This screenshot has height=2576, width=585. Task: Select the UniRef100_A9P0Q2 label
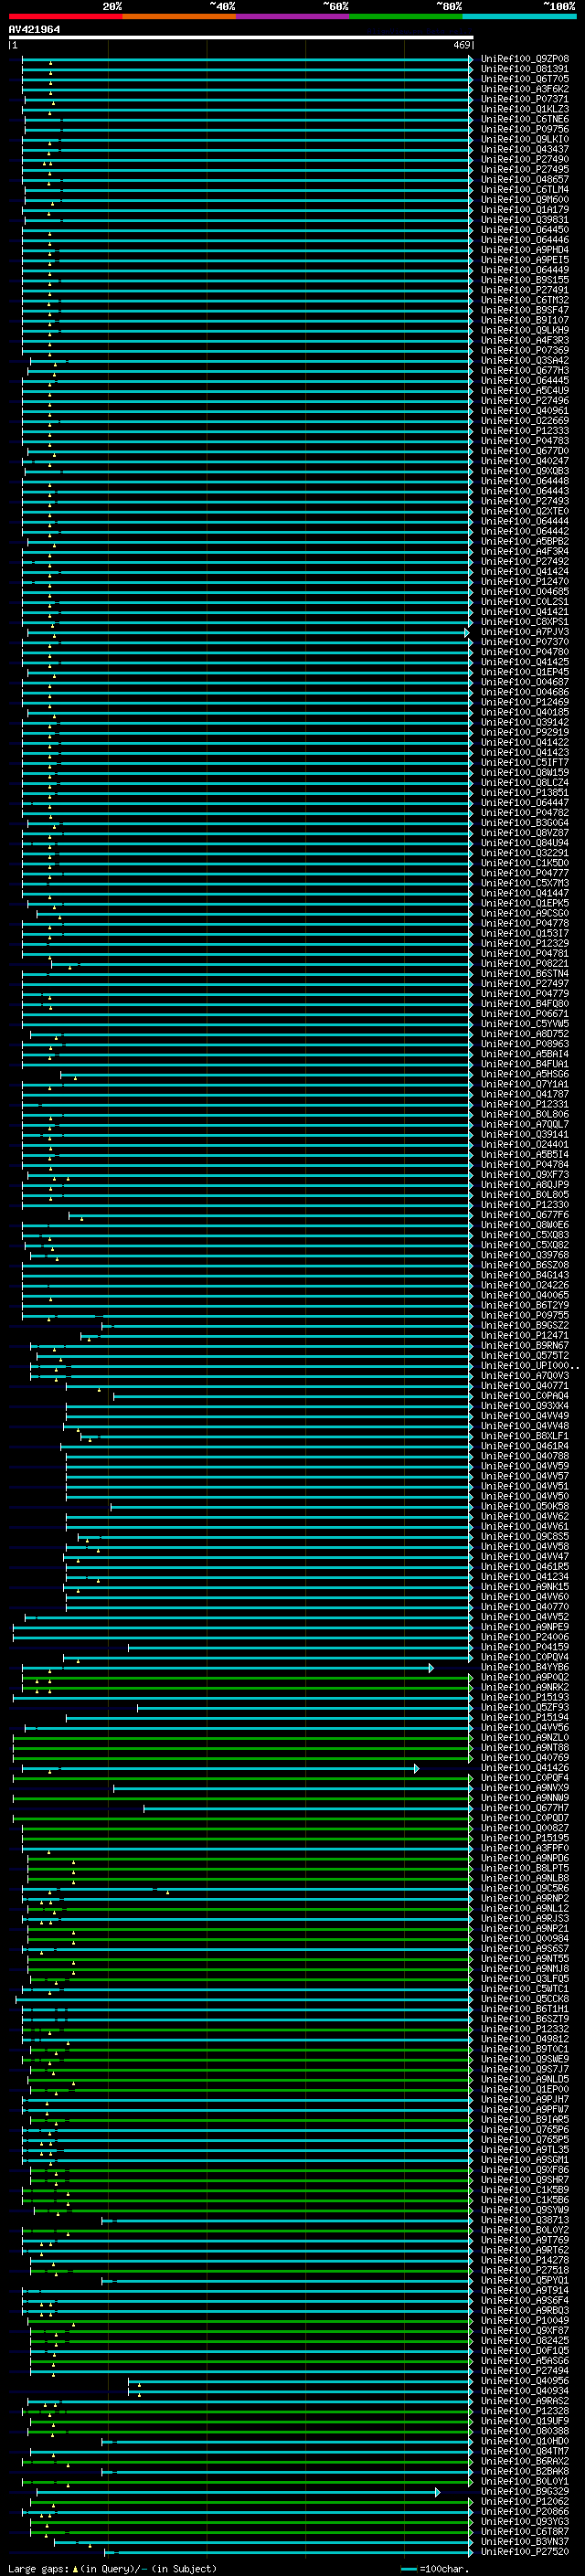pyautogui.click(x=524, y=1677)
